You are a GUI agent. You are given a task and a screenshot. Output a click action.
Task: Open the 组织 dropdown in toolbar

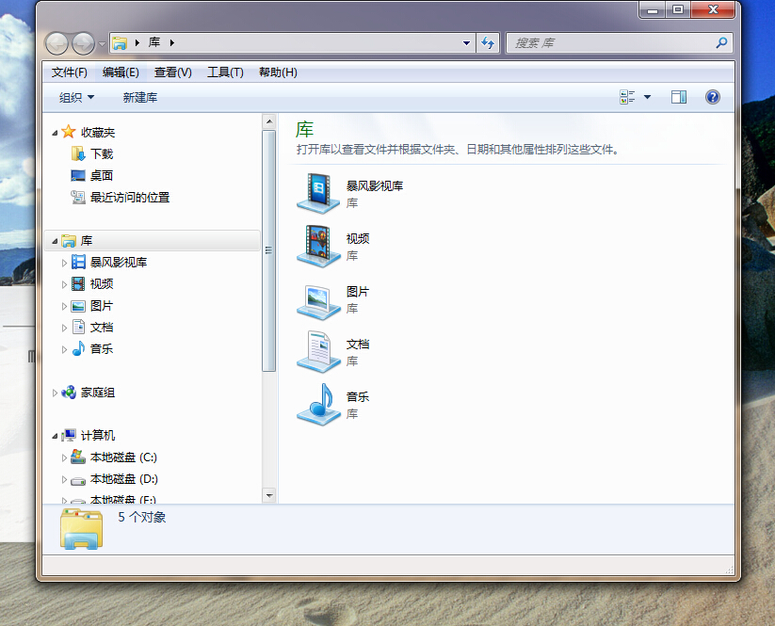[x=76, y=97]
